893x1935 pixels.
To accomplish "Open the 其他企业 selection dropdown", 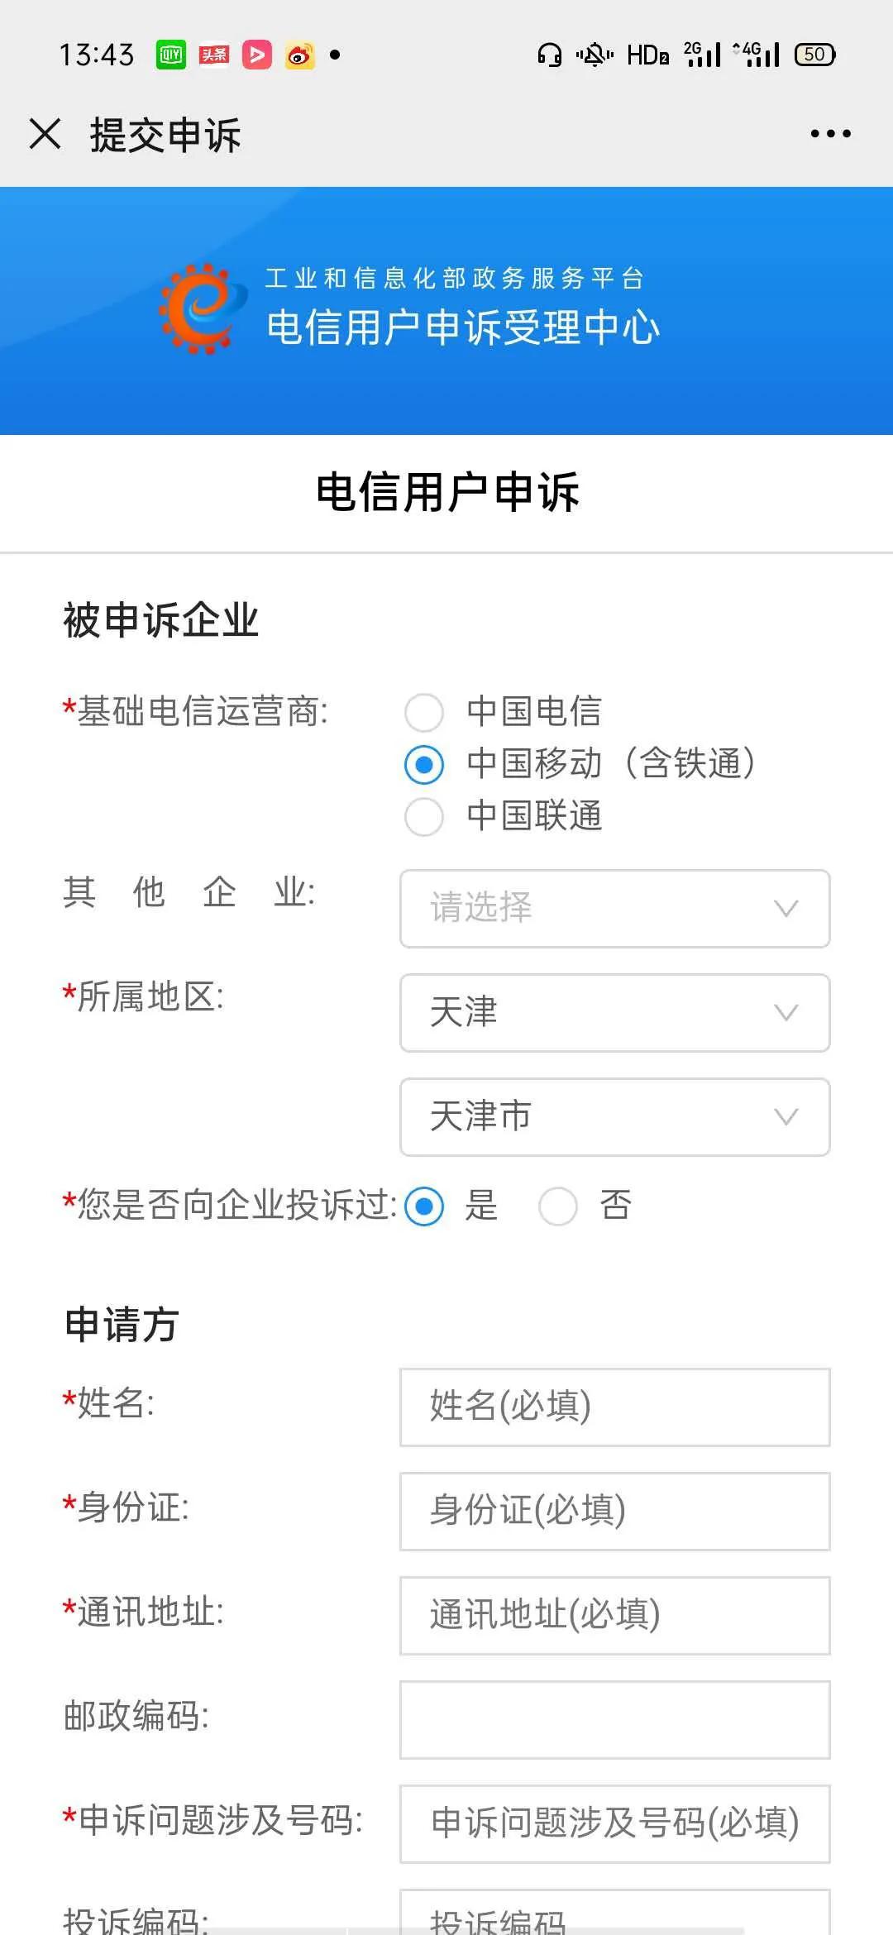I will (615, 907).
